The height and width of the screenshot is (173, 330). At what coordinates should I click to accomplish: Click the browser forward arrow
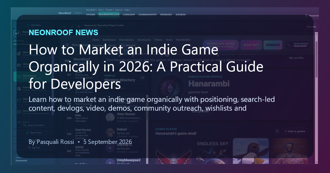(x=71, y=27)
